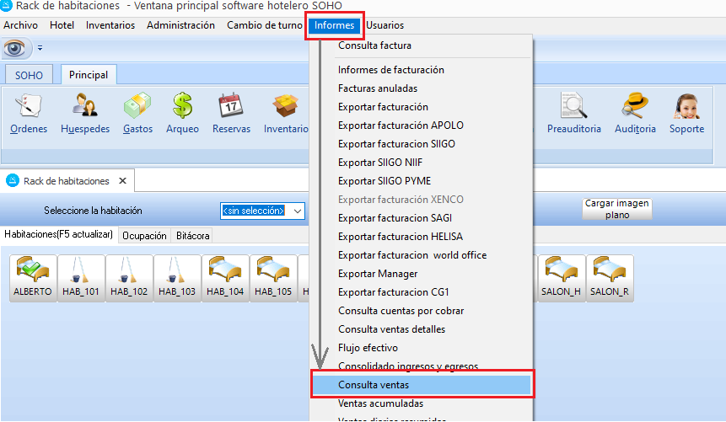Viewport: 726px width, 422px height.
Task: Open quick access toolbar dropdown arrow
Action: (40, 49)
